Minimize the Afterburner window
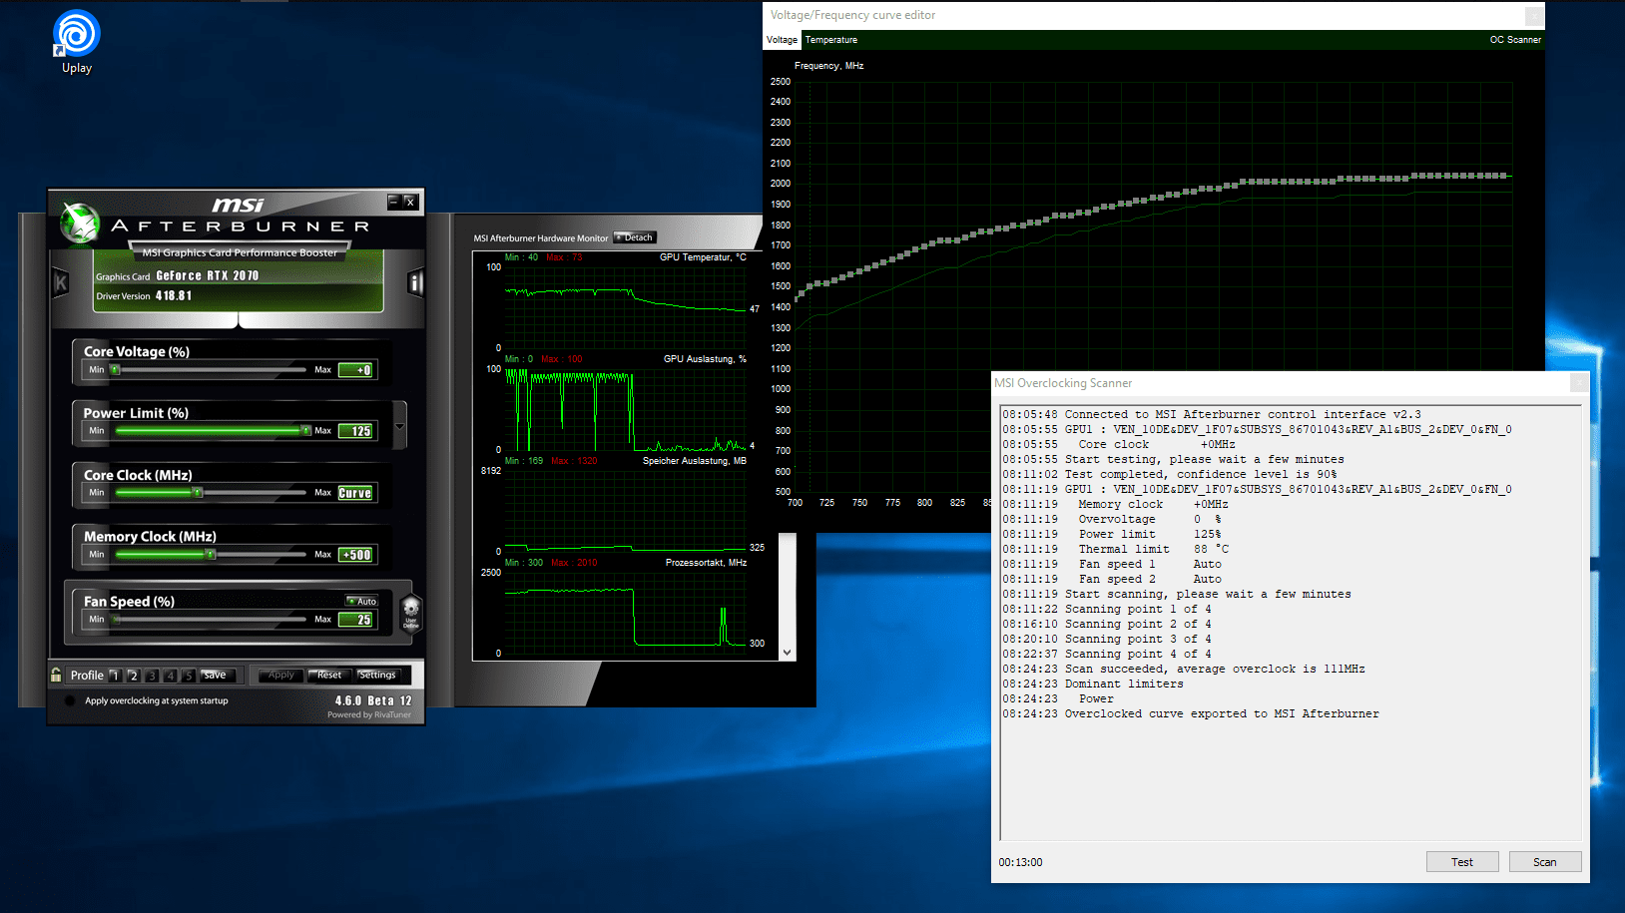Viewport: 1625px width, 913px height. tap(393, 202)
